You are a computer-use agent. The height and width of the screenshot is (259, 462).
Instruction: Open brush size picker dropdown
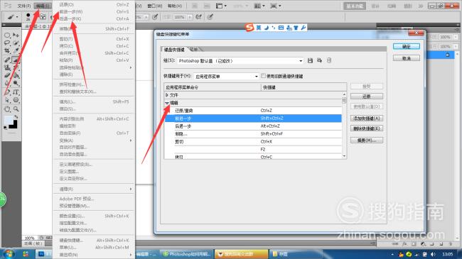coord(28,17)
